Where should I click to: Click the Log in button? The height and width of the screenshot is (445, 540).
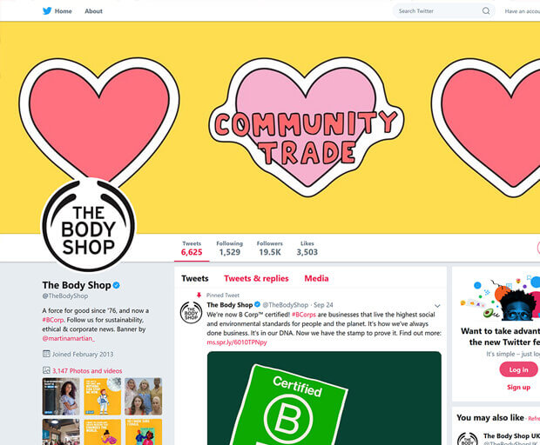[518, 369]
